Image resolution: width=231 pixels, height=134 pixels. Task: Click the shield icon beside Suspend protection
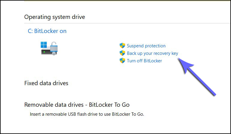122,46
